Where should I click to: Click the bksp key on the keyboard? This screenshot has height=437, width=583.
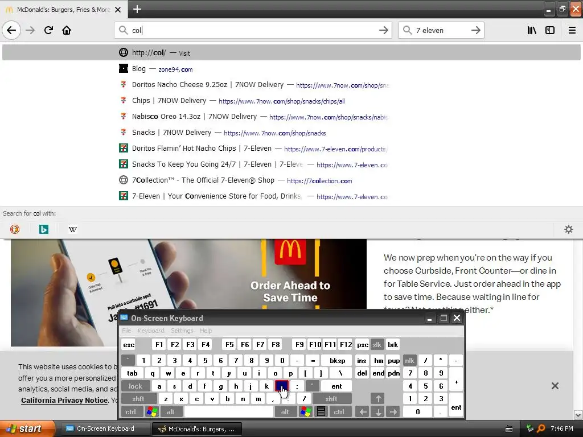337,360
